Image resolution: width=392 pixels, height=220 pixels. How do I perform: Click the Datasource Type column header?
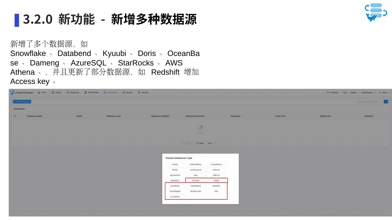click(x=114, y=116)
